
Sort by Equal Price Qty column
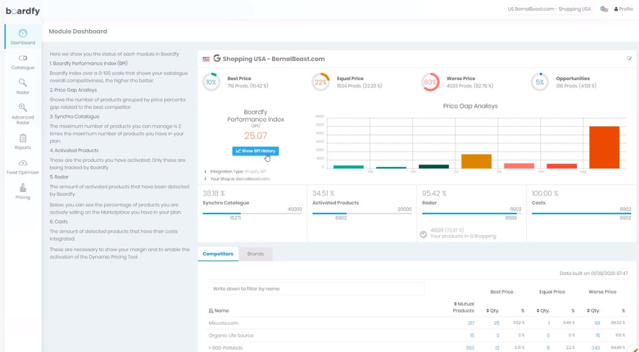coord(543,311)
